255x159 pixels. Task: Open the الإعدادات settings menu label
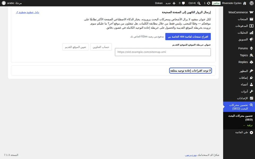coord(242,98)
